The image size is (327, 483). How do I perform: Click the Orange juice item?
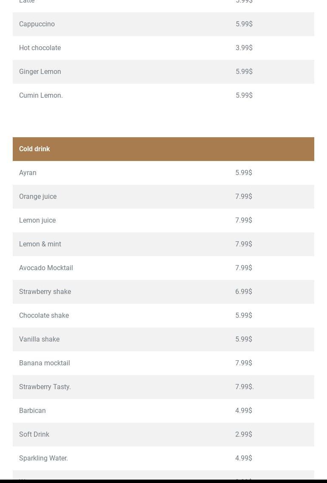tap(38, 197)
